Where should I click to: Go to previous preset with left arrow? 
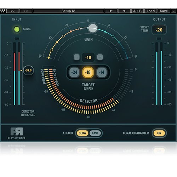(x=111, y=11)
